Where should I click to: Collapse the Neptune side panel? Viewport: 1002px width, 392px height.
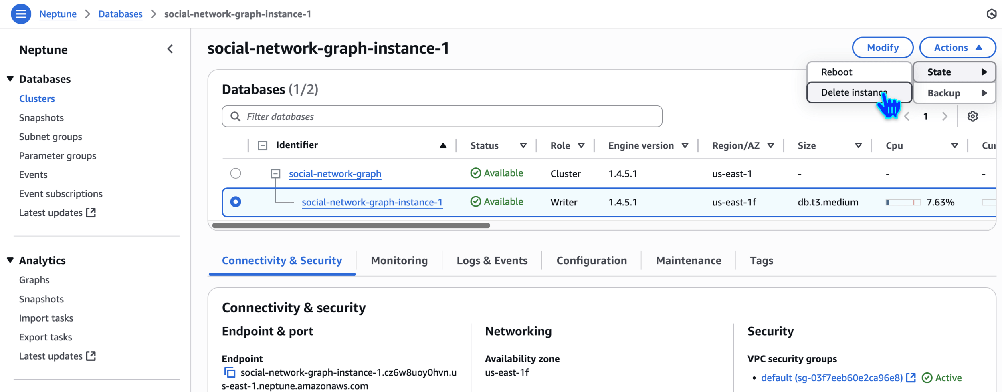click(x=170, y=49)
